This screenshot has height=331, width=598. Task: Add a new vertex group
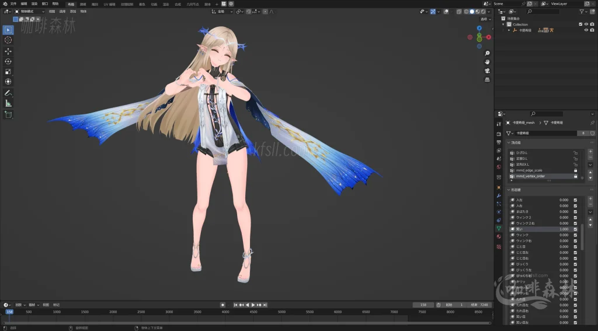[x=590, y=152]
